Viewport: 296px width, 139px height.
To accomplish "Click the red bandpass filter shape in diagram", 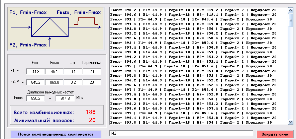I will 86,21.
